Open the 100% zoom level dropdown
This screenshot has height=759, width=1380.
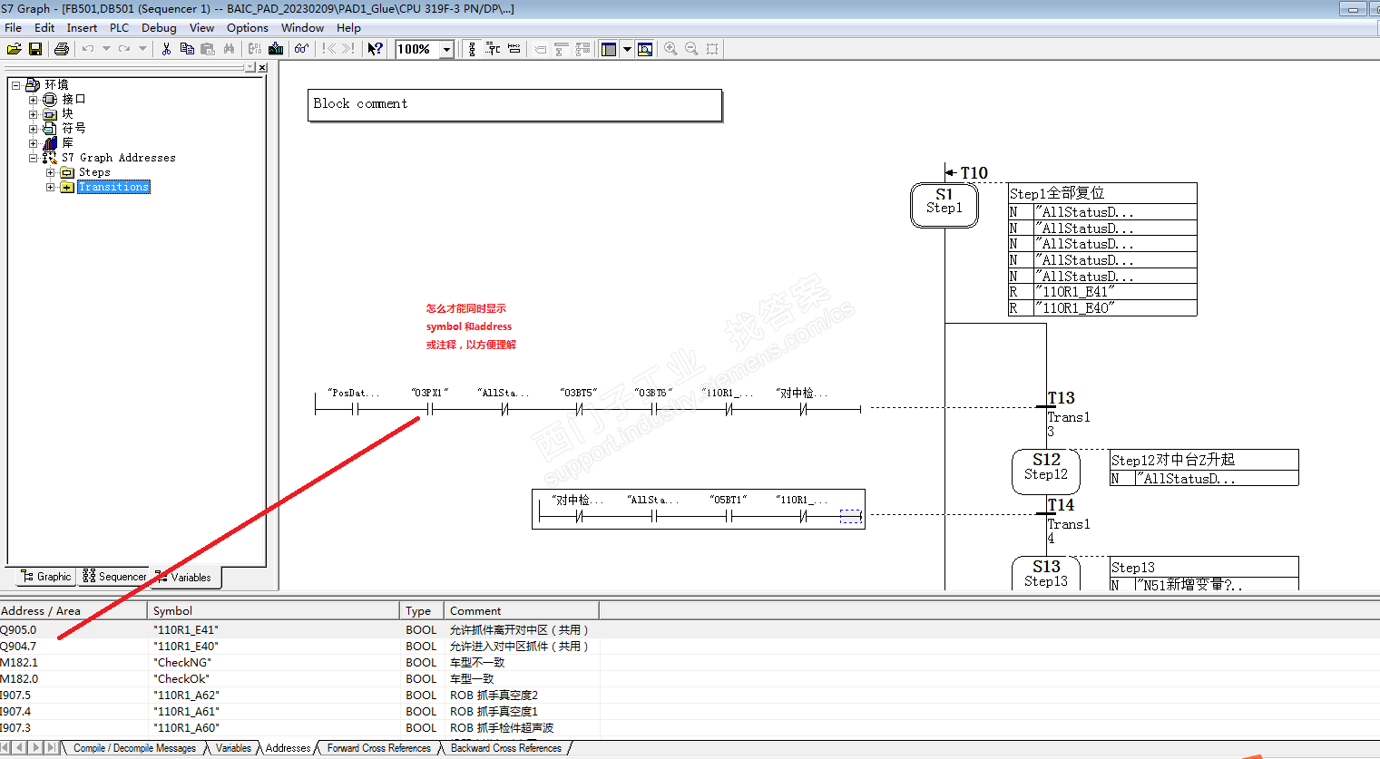(x=446, y=50)
